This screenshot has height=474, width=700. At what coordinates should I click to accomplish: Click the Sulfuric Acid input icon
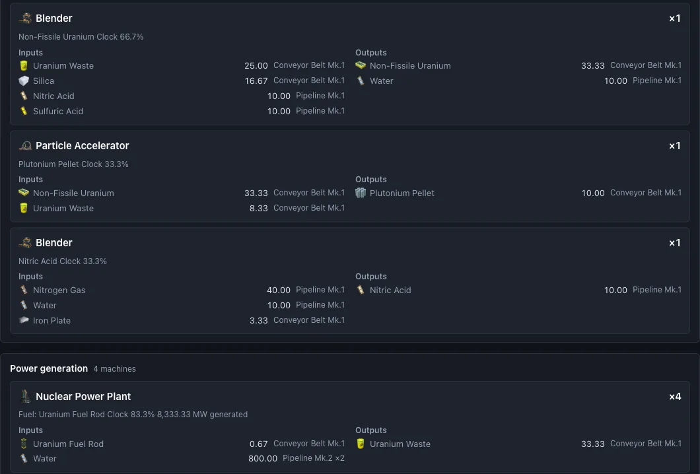coord(24,111)
